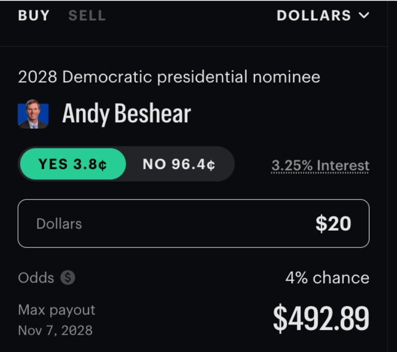Screen dimensions: 397x352
Task: Click Andy Beshear's profile photo
Action: click(x=33, y=114)
